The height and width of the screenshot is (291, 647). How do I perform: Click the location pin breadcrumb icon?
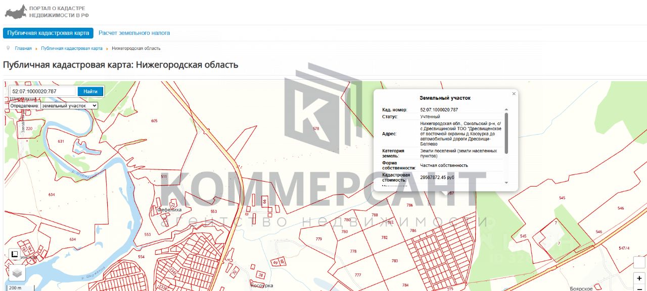pyautogui.click(x=8, y=48)
